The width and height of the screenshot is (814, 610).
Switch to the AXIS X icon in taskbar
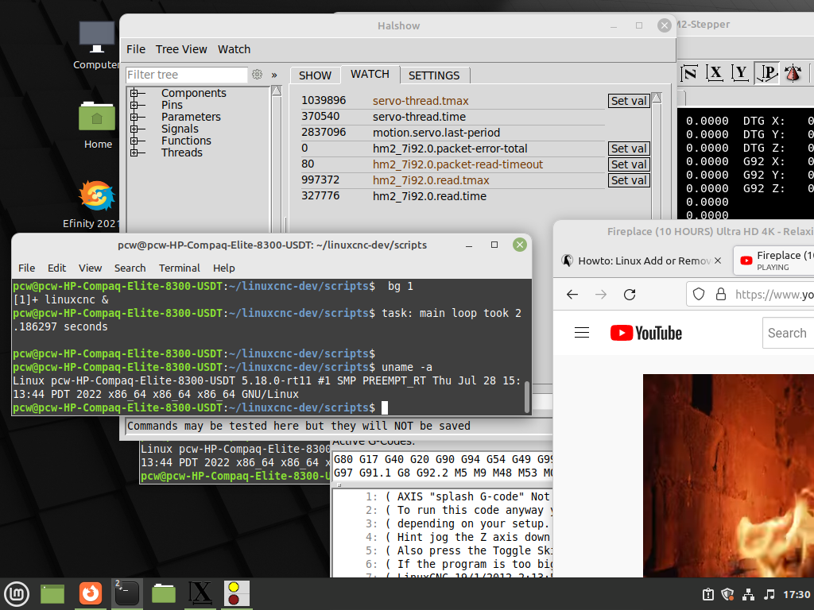200,594
